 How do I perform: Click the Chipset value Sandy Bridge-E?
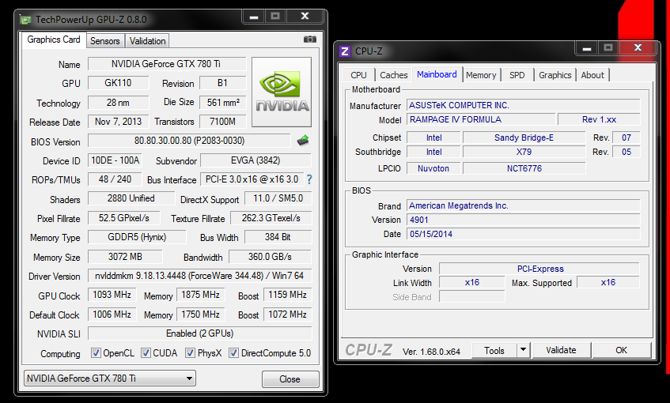tap(524, 137)
